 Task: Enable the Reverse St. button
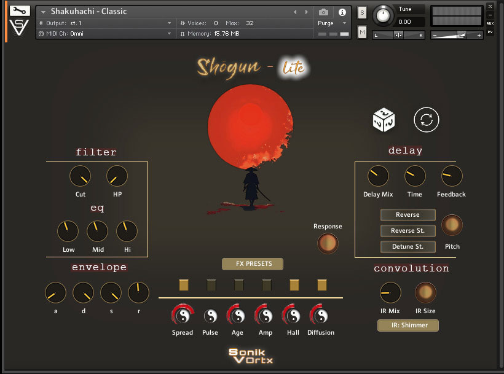[408, 230]
